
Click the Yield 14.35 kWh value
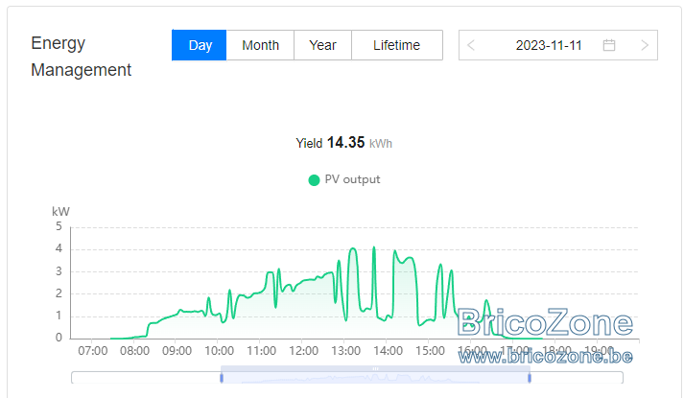(x=343, y=143)
